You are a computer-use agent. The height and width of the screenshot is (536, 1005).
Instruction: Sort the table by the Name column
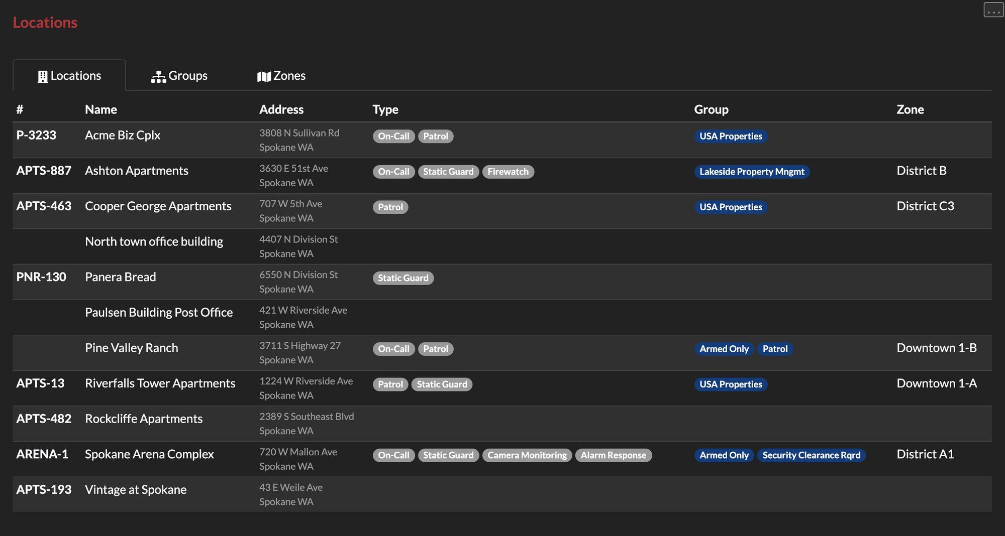(100, 109)
